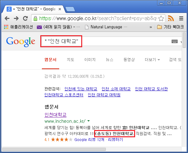
Task: Click the 리뷰하기 link
Action: coord(115,140)
